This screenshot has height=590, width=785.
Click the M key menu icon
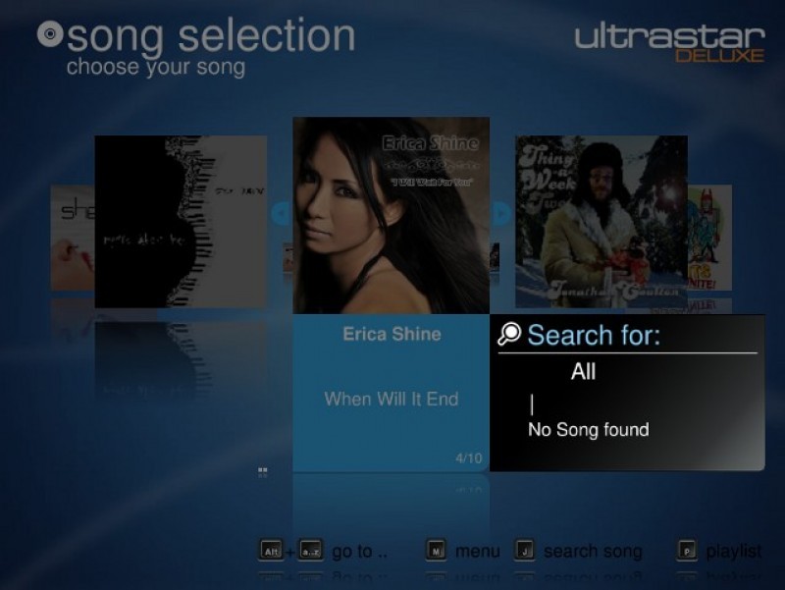tap(436, 551)
